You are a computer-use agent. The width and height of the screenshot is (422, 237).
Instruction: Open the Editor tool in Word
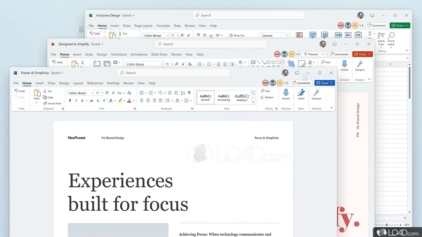tap(301, 93)
